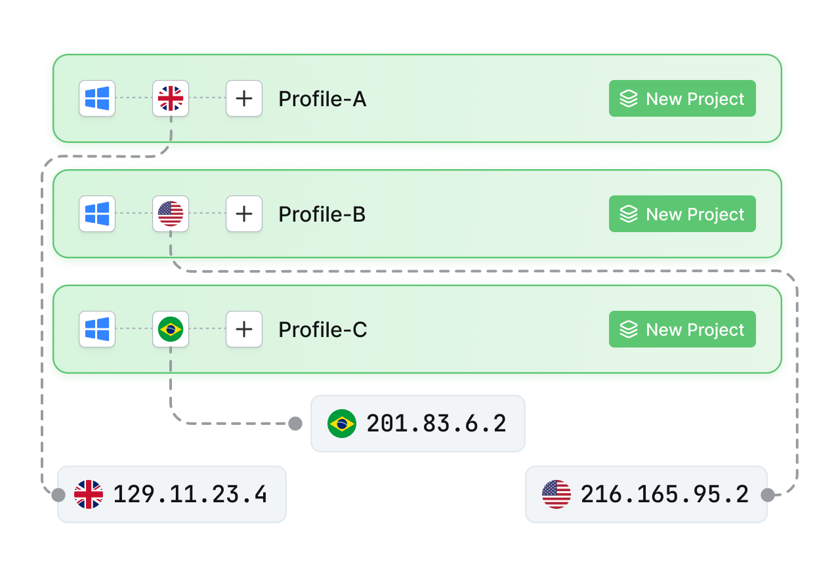Click the plus icon beside Profile-B
The image size is (840, 577).
click(244, 214)
